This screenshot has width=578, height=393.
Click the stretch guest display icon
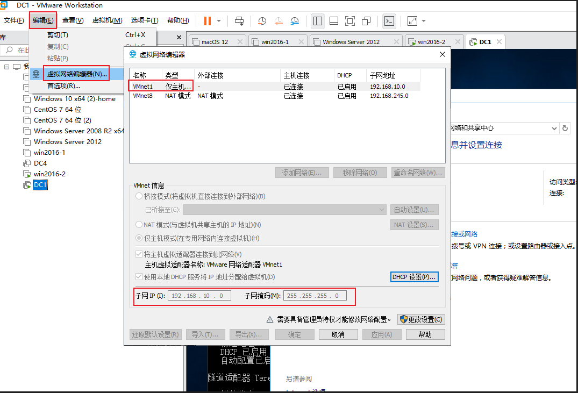point(412,21)
